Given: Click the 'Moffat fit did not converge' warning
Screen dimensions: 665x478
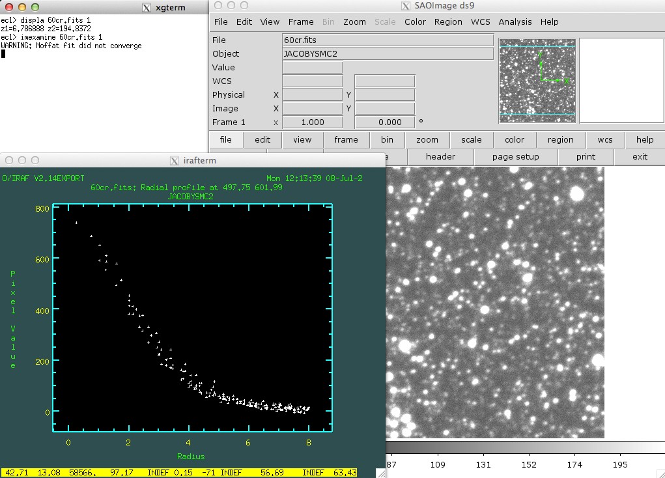Looking at the screenshot, I should [89, 46].
